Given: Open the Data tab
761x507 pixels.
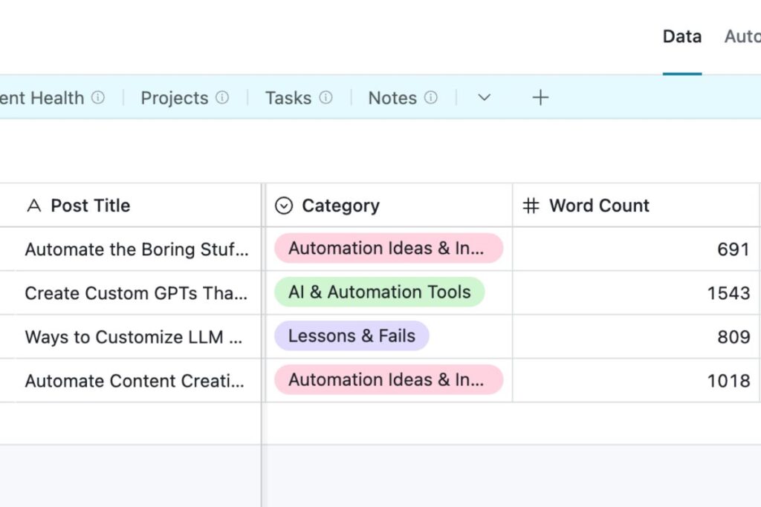Looking at the screenshot, I should [682, 37].
